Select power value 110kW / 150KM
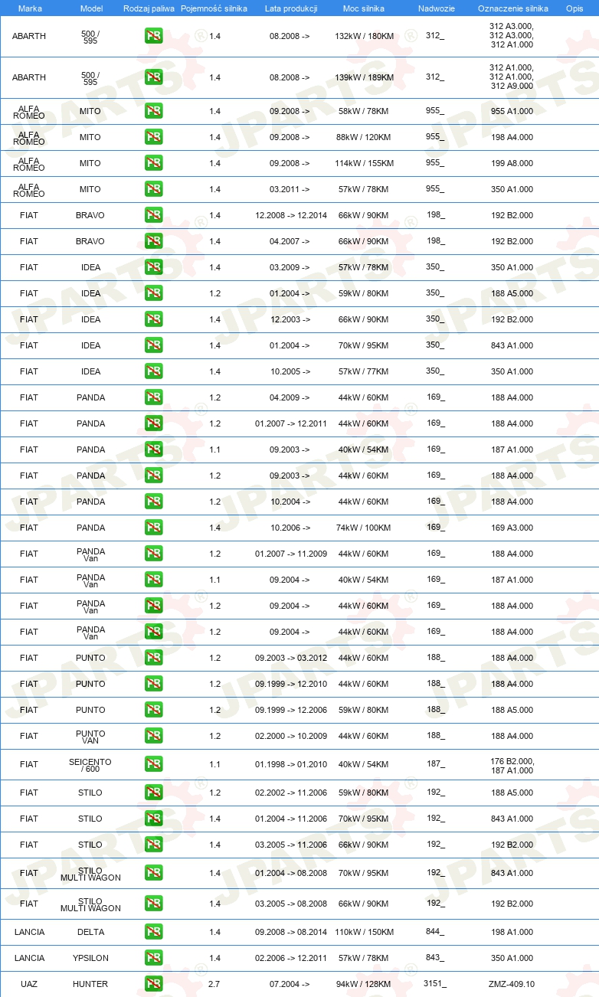This screenshot has width=599, height=997. pyautogui.click(x=363, y=932)
